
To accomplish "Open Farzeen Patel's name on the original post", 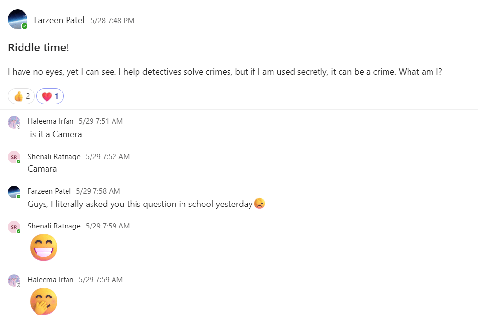I will click(x=59, y=20).
